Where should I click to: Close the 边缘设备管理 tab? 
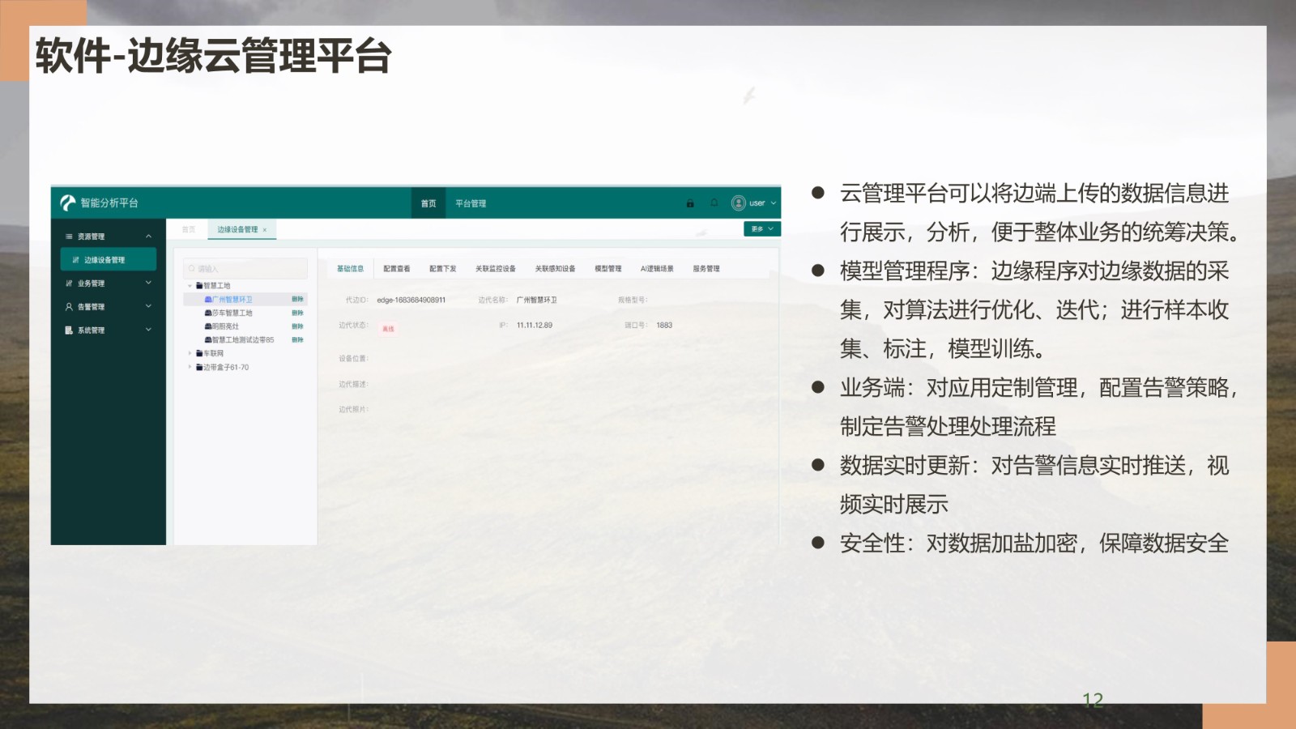pos(265,230)
